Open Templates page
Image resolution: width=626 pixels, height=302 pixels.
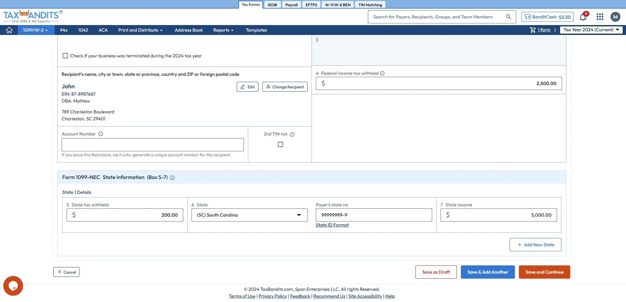(x=256, y=30)
